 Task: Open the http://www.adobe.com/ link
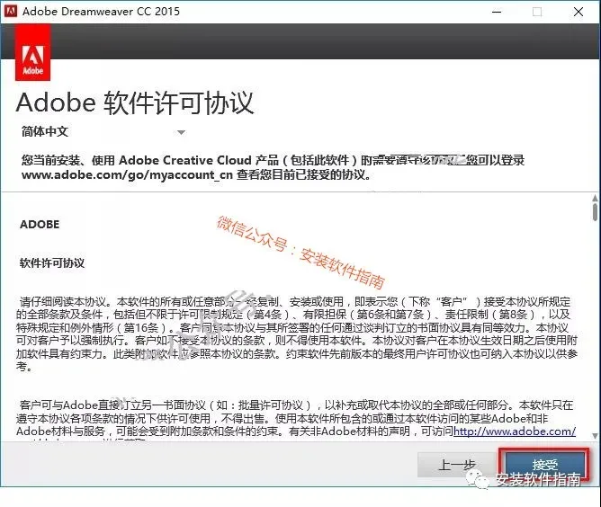pos(515,431)
